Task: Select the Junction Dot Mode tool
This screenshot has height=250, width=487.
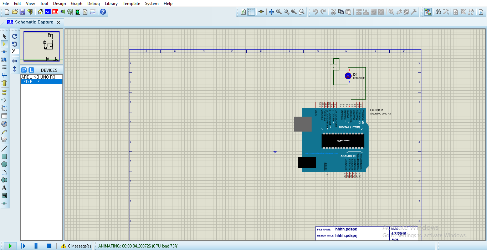Action: coord(4,52)
